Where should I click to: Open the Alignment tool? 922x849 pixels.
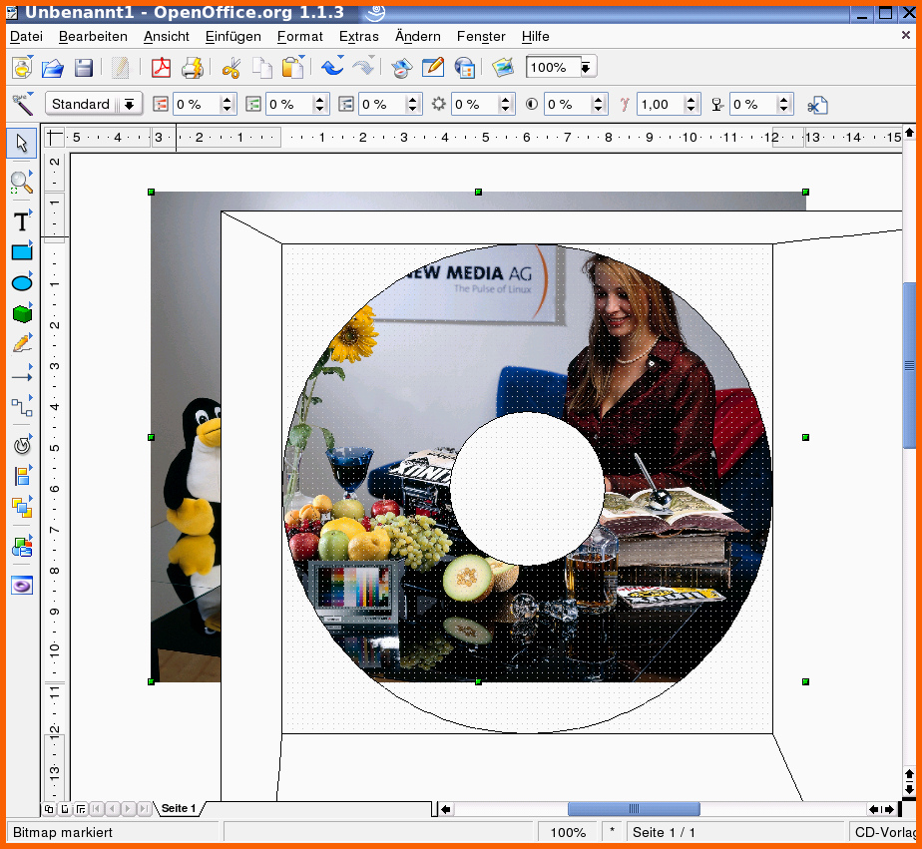[x=22, y=476]
